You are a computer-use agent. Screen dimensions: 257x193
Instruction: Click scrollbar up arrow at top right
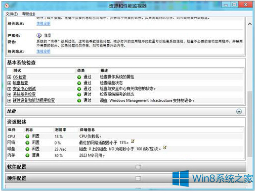(x=250, y=24)
